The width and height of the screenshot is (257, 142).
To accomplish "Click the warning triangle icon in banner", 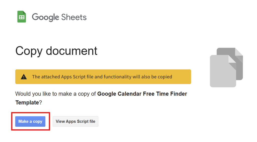I will pyautogui.click(x=24, y=77).
